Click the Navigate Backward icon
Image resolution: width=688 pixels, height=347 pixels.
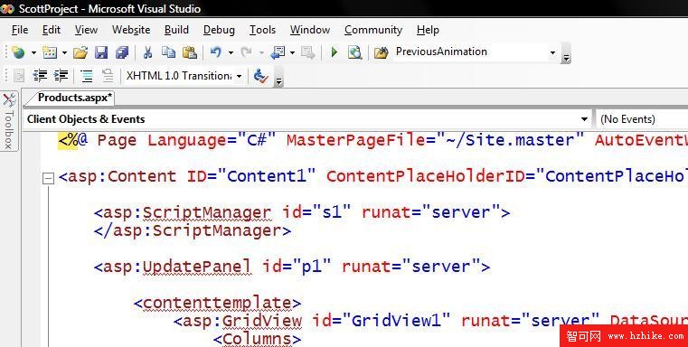click(x=278, y=52)
